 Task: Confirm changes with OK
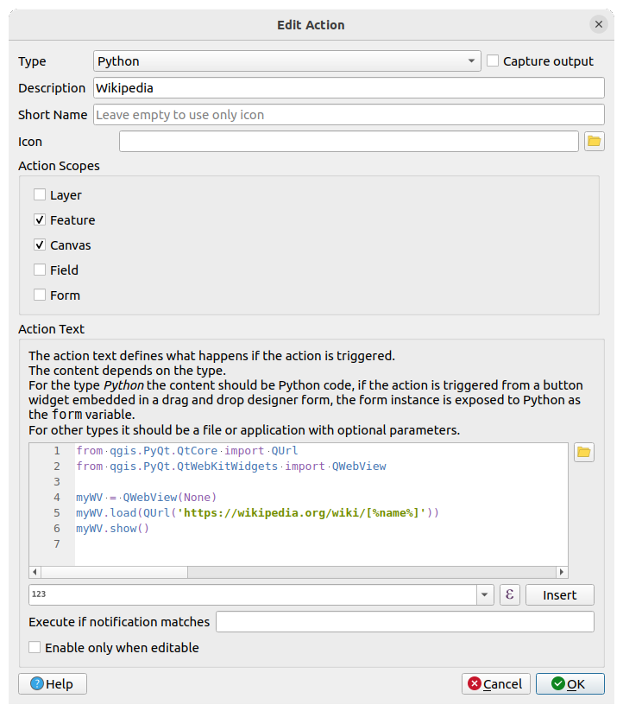tap(570, 683)
